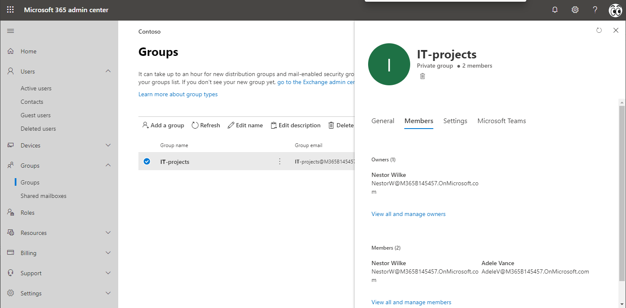Click Learn more about group types
Image resolution: width=626 pixels, height=308 pixels.
[x=178, y=95]
